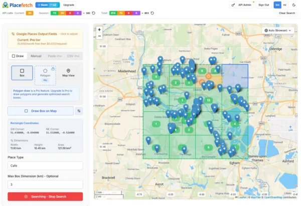
Task: Select the Box drawing mode
Action: (x=22, y=73)
